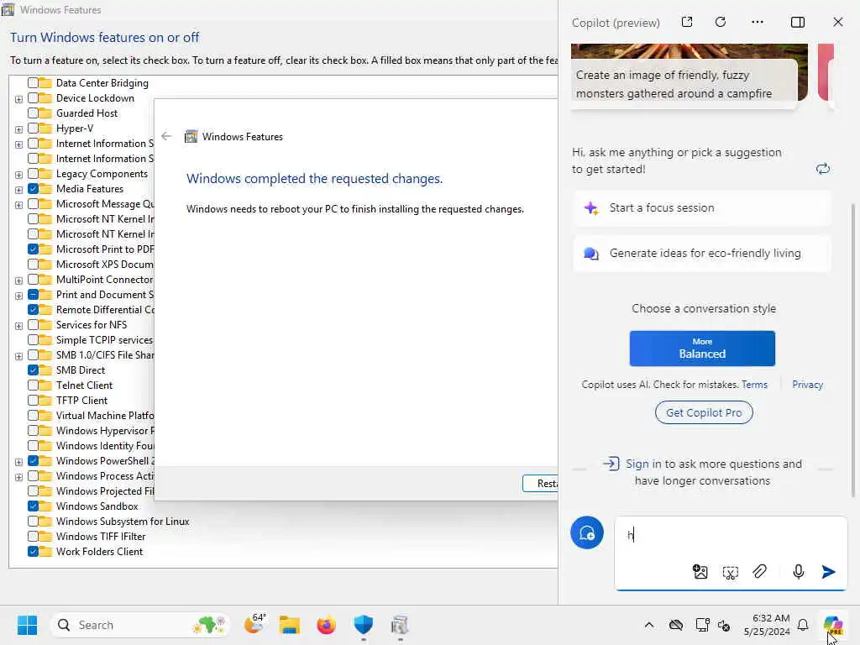Open the cloud sync tray icon
The height and width of the screenshot is (645, 860).
(676, 625)
